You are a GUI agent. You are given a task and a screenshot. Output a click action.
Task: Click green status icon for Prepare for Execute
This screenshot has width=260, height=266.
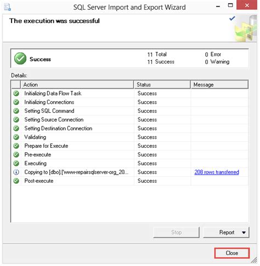pyautogui.click(x=16, y=146)
